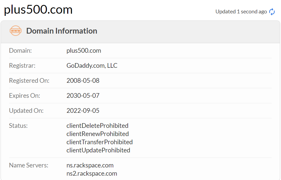The image size is (281, 180).
Task: Click the ns.rackspace.com name server
Action: [90, 165]
